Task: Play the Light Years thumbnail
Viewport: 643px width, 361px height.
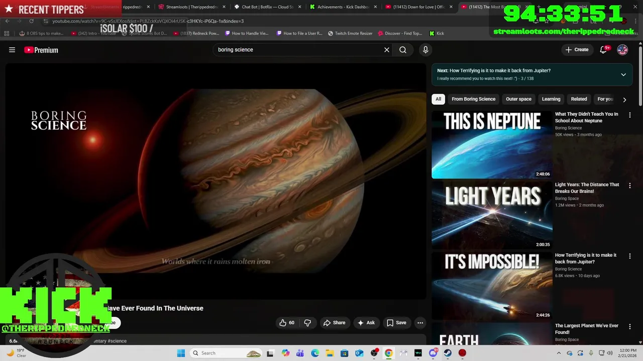Action: tap(492, 215)
